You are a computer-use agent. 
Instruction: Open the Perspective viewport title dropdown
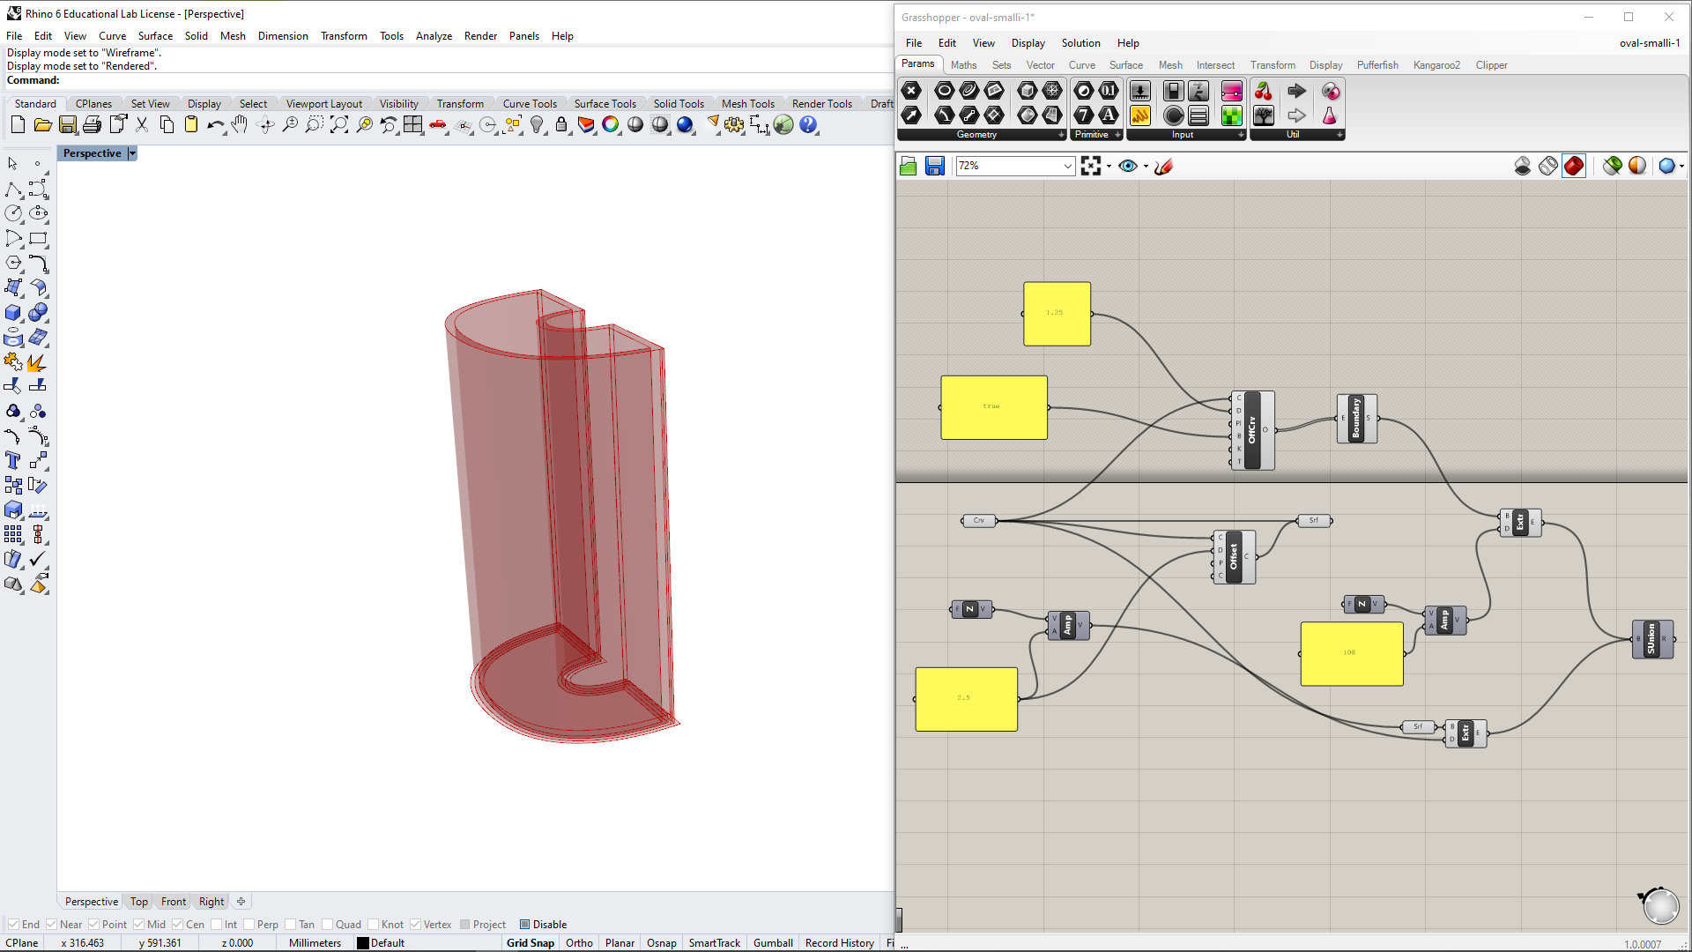[x=132, y=153]
